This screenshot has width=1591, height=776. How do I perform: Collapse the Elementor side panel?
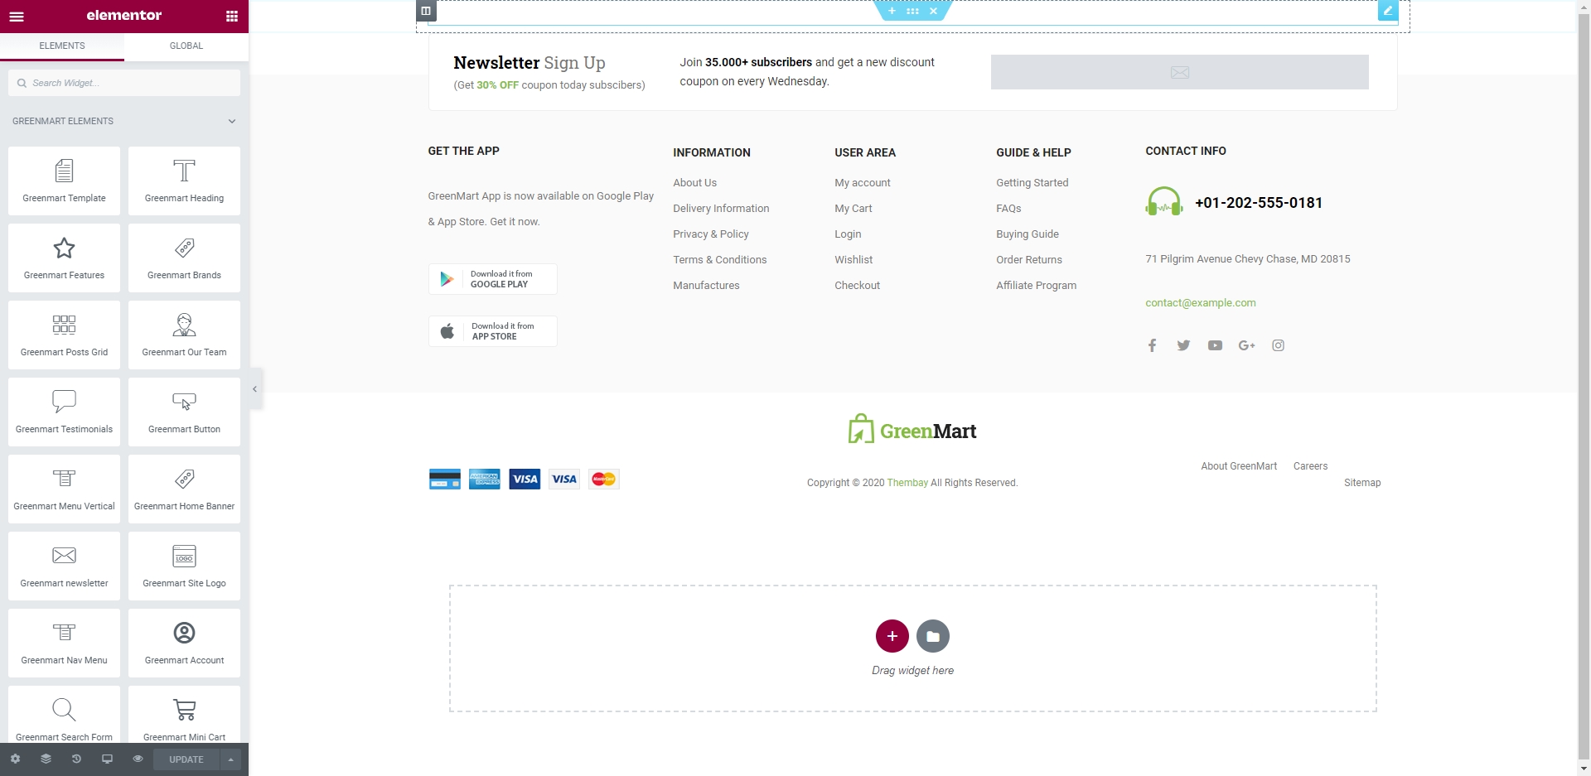[255, 388]
